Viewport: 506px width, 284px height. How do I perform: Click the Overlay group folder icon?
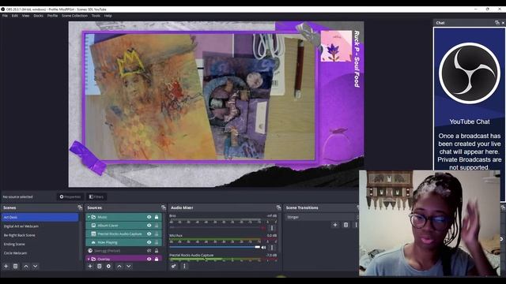[x=93, y=259]
